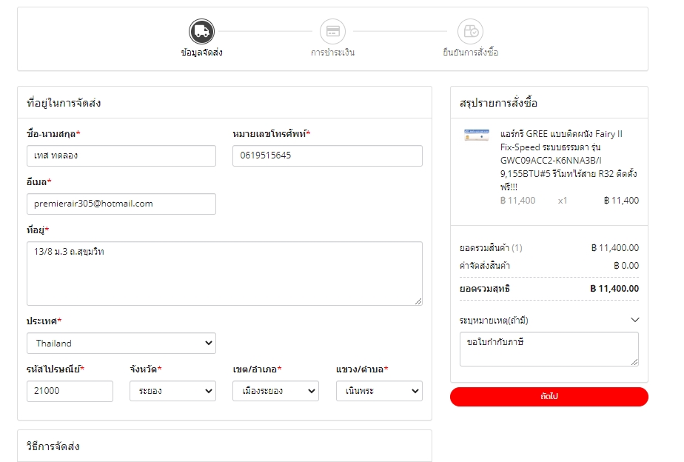The height and width of the screenshot is (462, 684).
Task: Select the ยืนยันการสั่งซื้อ confirm order step label
Action: [x=470, y=53]
